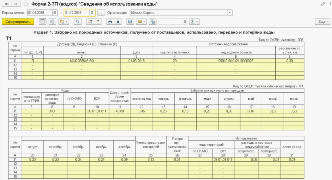Select yearly total cell 3,45

(x=141, y=111)
